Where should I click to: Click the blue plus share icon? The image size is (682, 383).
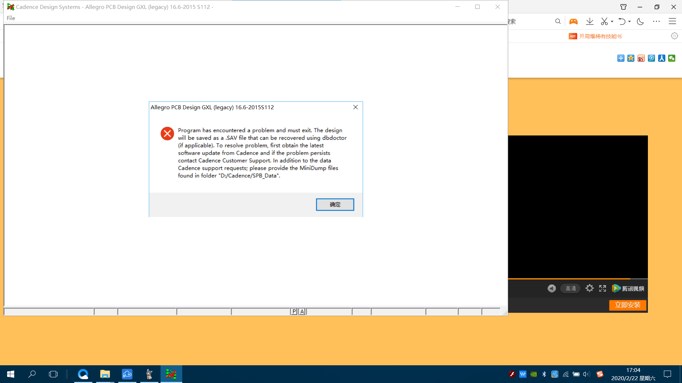[621, 58]
